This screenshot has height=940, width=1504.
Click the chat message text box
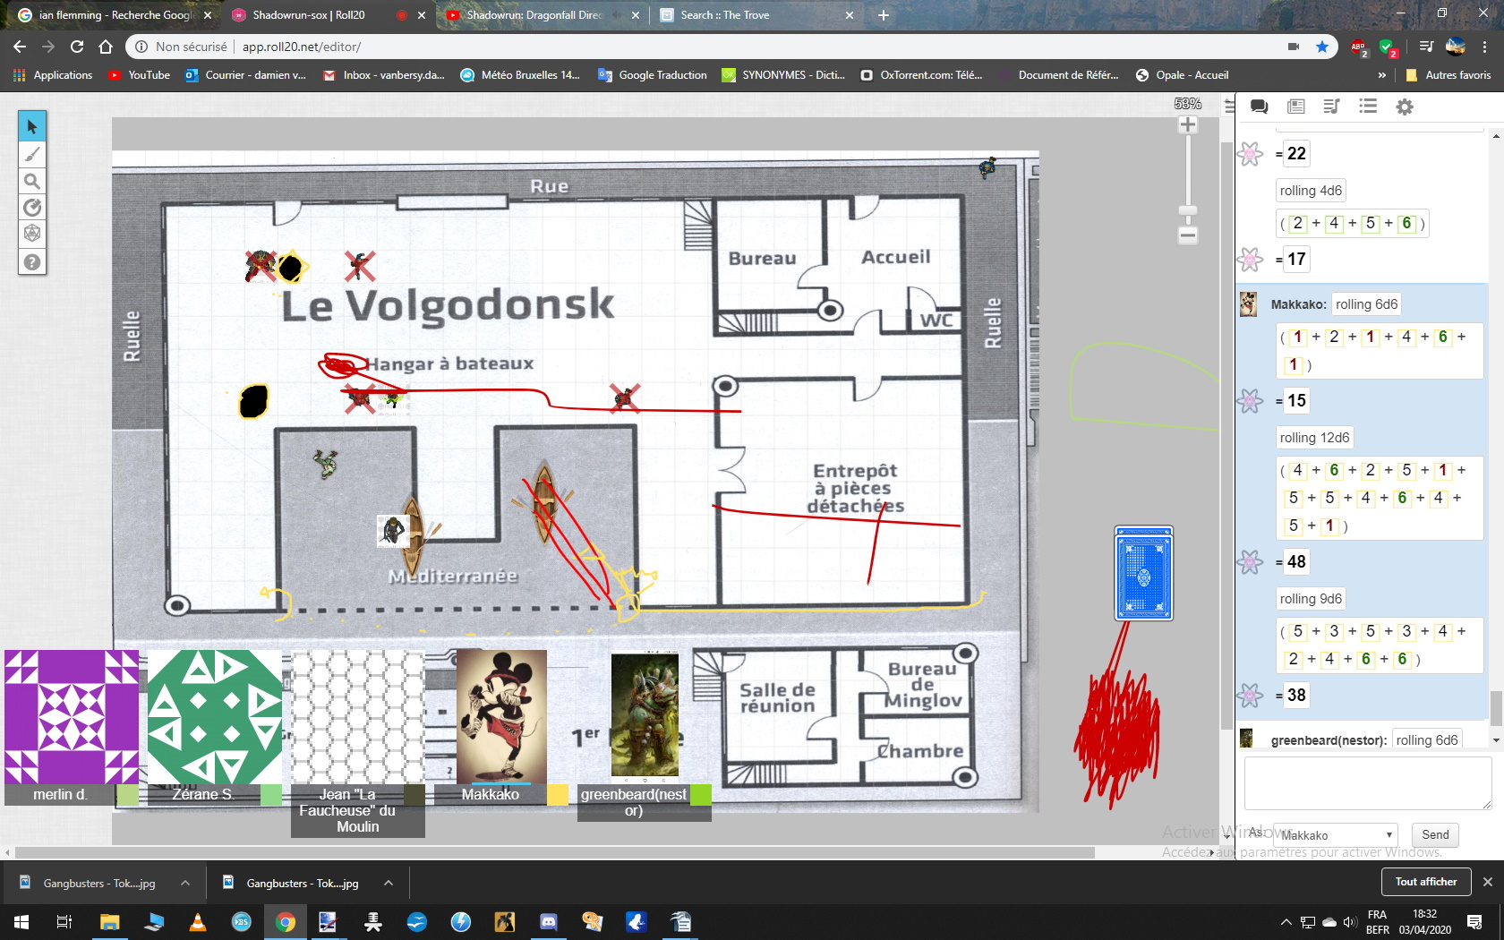coord(1367,782)
